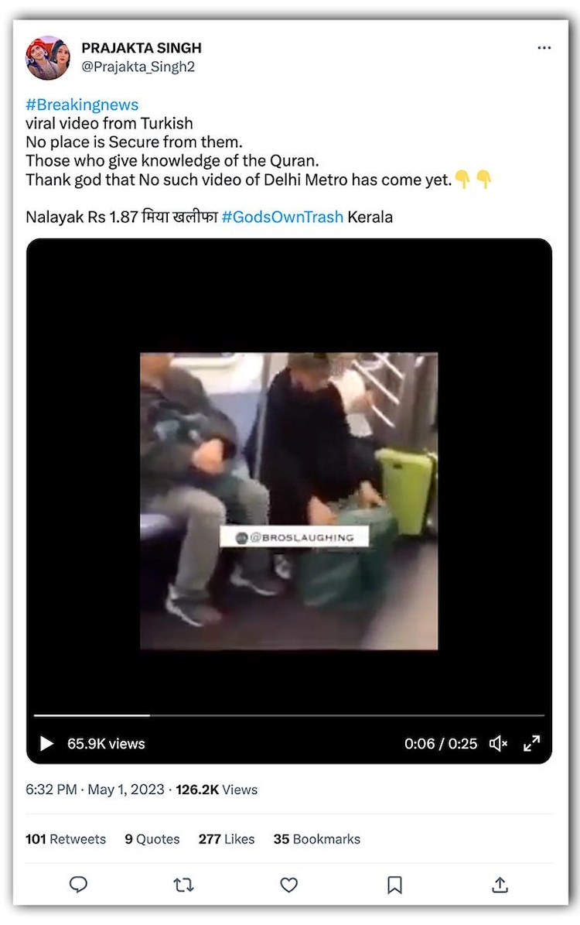
Task: Bookmark the tweet with bookmark icon
Action: [394, 884]
